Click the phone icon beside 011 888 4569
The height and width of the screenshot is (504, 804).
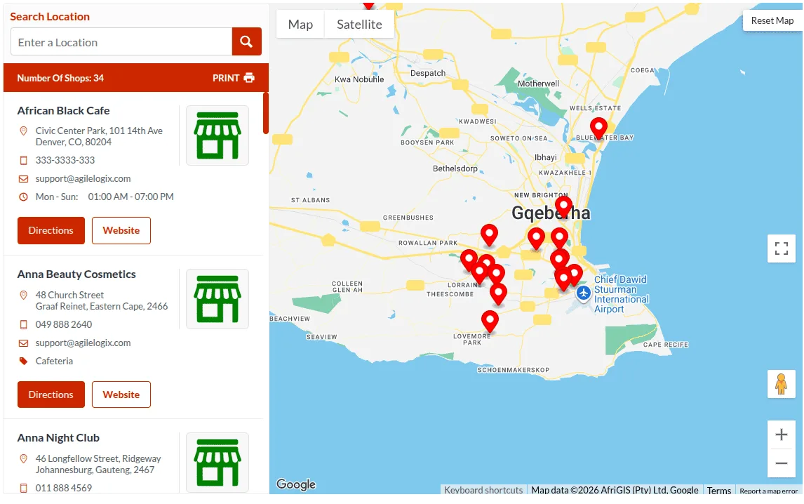click(23, 488)
